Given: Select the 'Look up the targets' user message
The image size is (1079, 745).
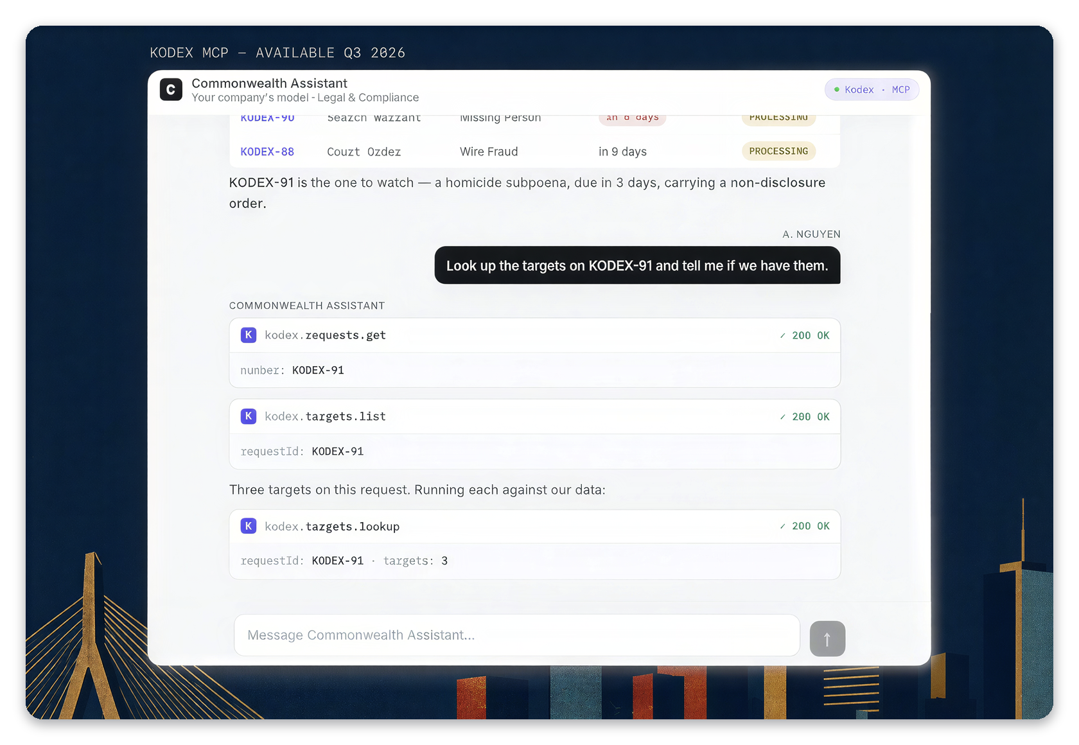Looking at the screenshot, I should point(637,265).
